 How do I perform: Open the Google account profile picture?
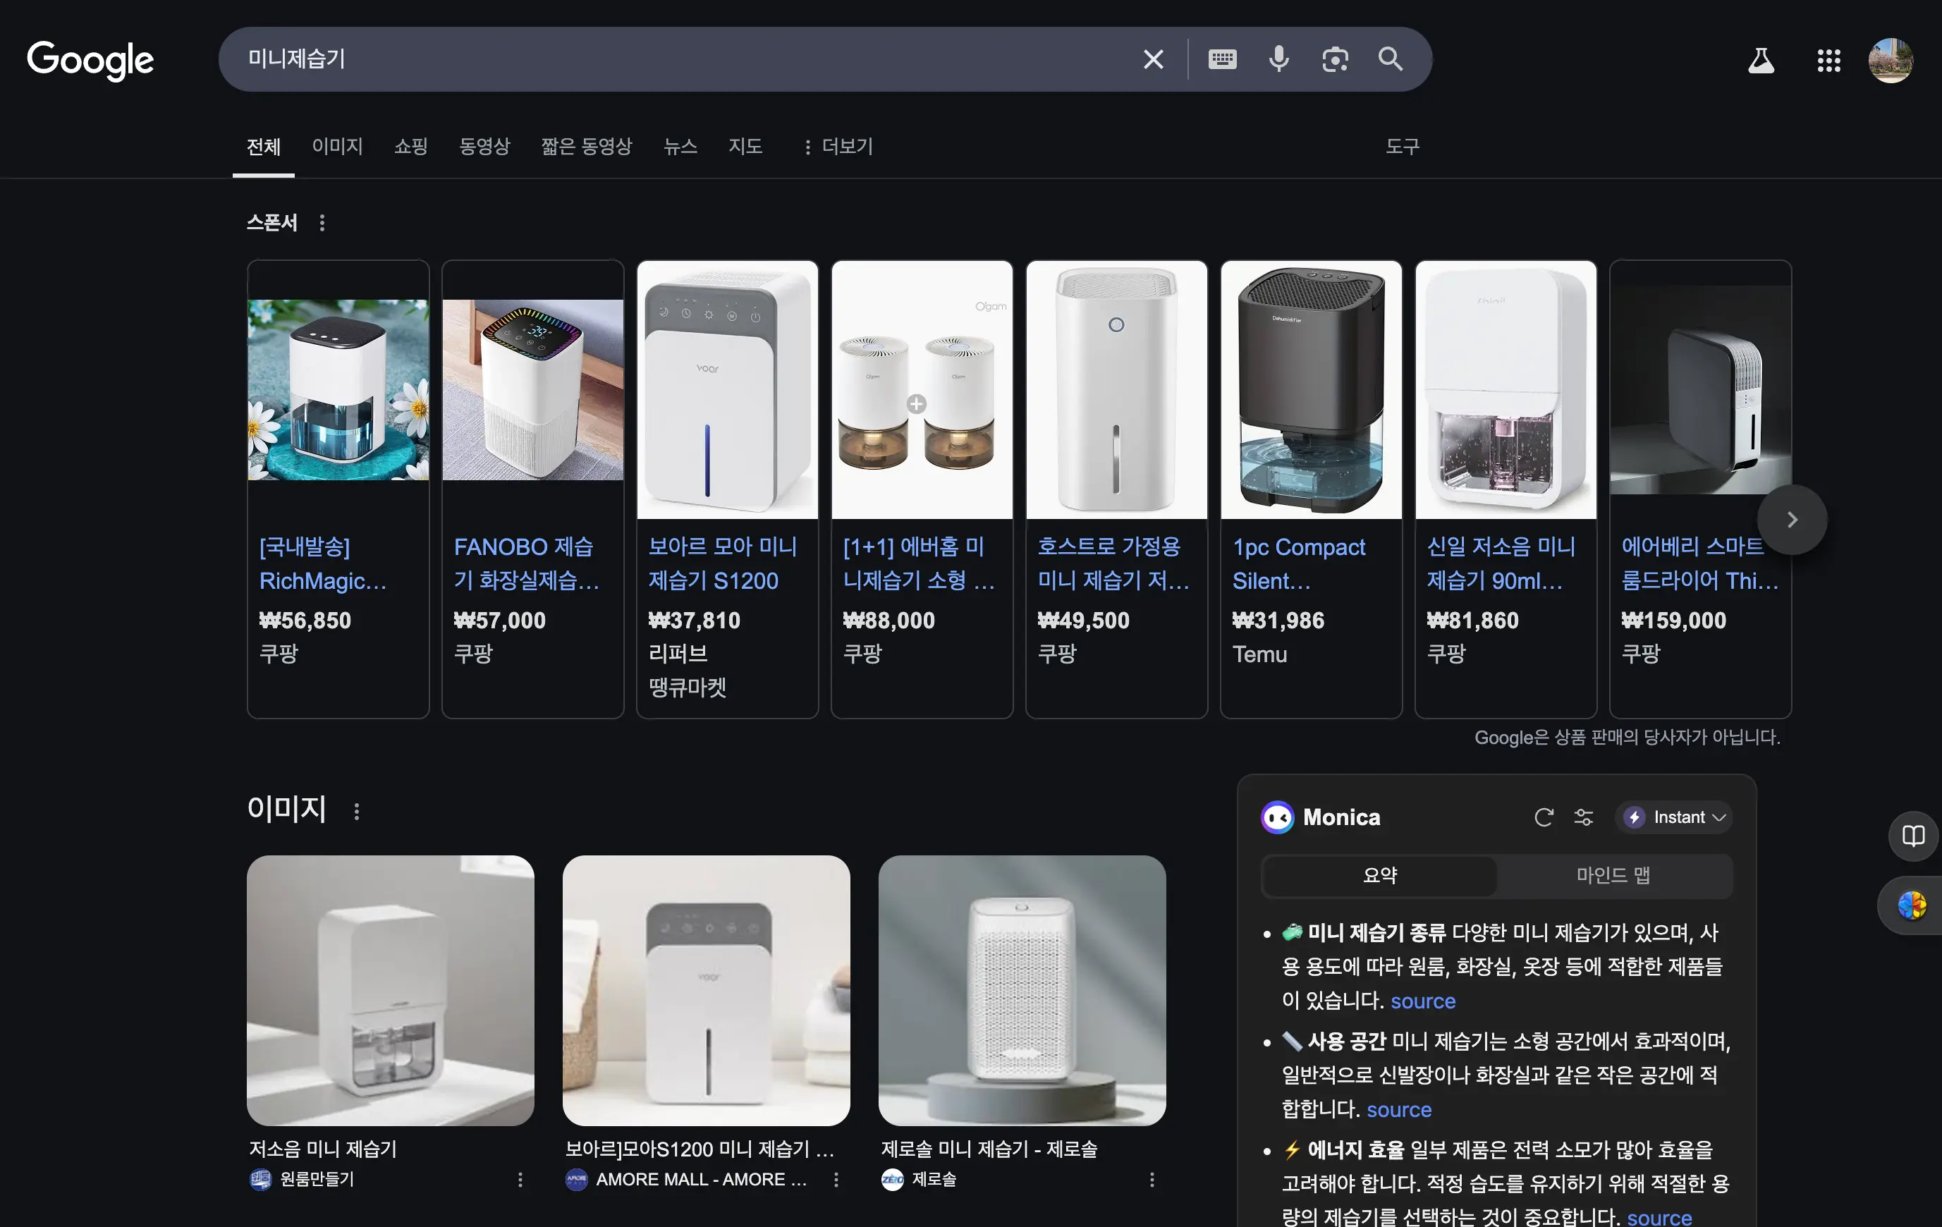(x=1891, y=60)
